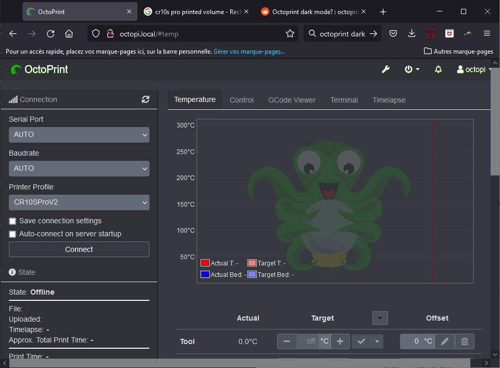Go back in browser
This screenshot has height=368, width=500.
tap(13, 33)
